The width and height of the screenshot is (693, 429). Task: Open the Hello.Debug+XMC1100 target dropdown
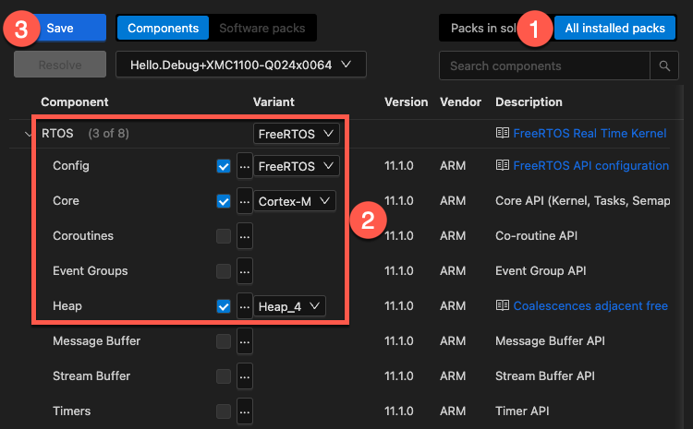tap(240, 65)
